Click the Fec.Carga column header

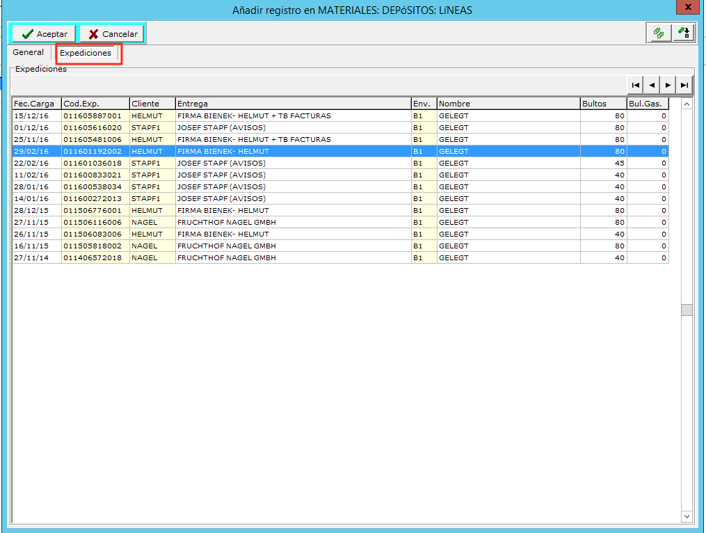point(36,104)
